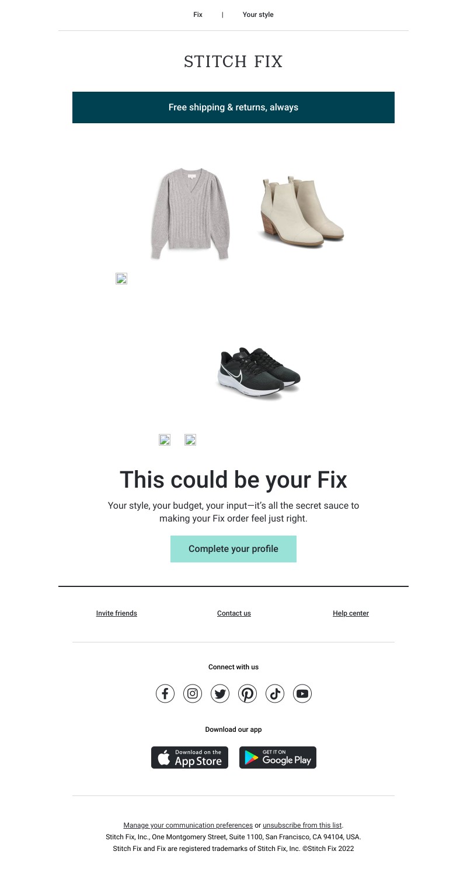Viewport: 467px width, 886px height.
Task: Click unsubscribe from this list link
Action: [x=302, y=825]
